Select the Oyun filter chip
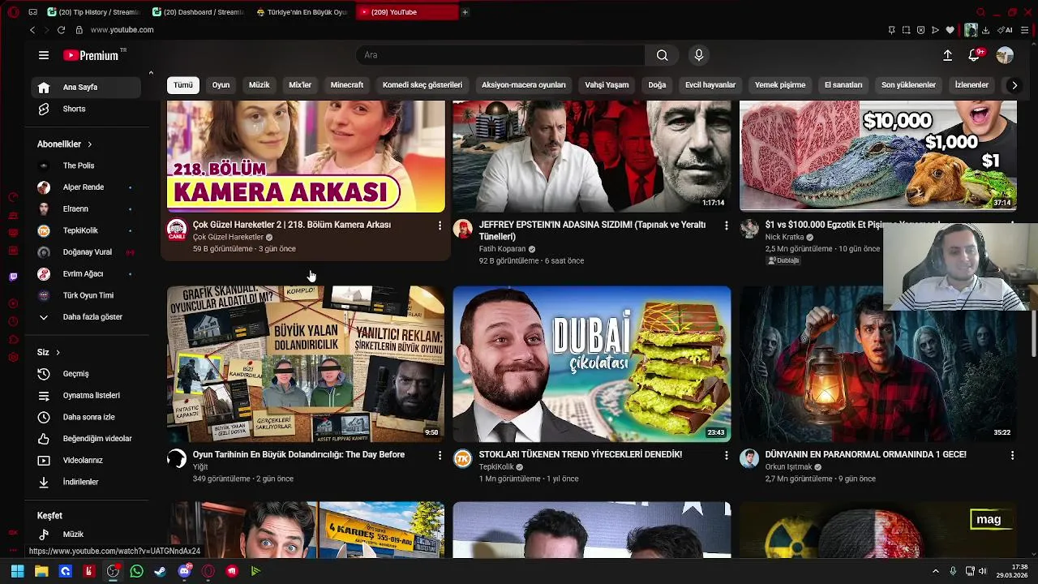 click(x=221, y=85)
